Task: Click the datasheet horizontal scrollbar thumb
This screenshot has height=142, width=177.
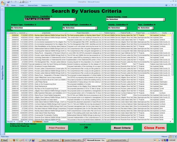Action: point(85,122)
